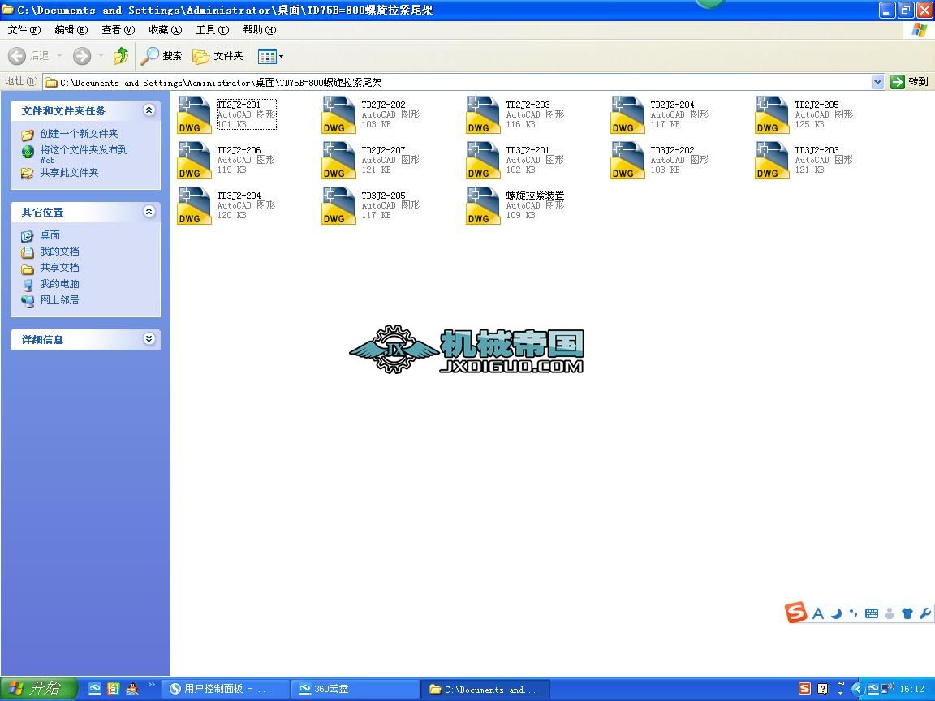Expand quick launch chevron on taskbar

[x=152, y=686]
